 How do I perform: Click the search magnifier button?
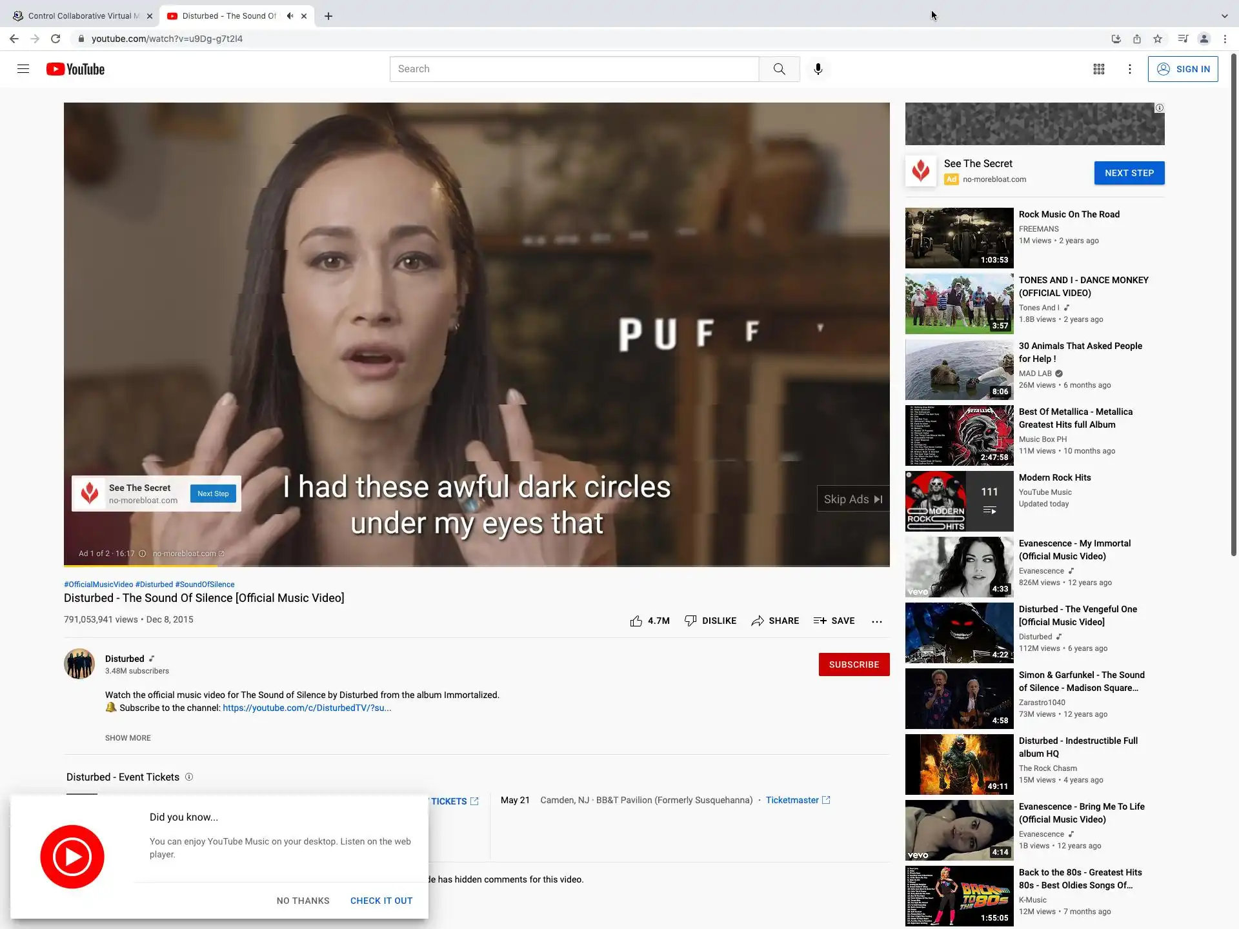779,69
